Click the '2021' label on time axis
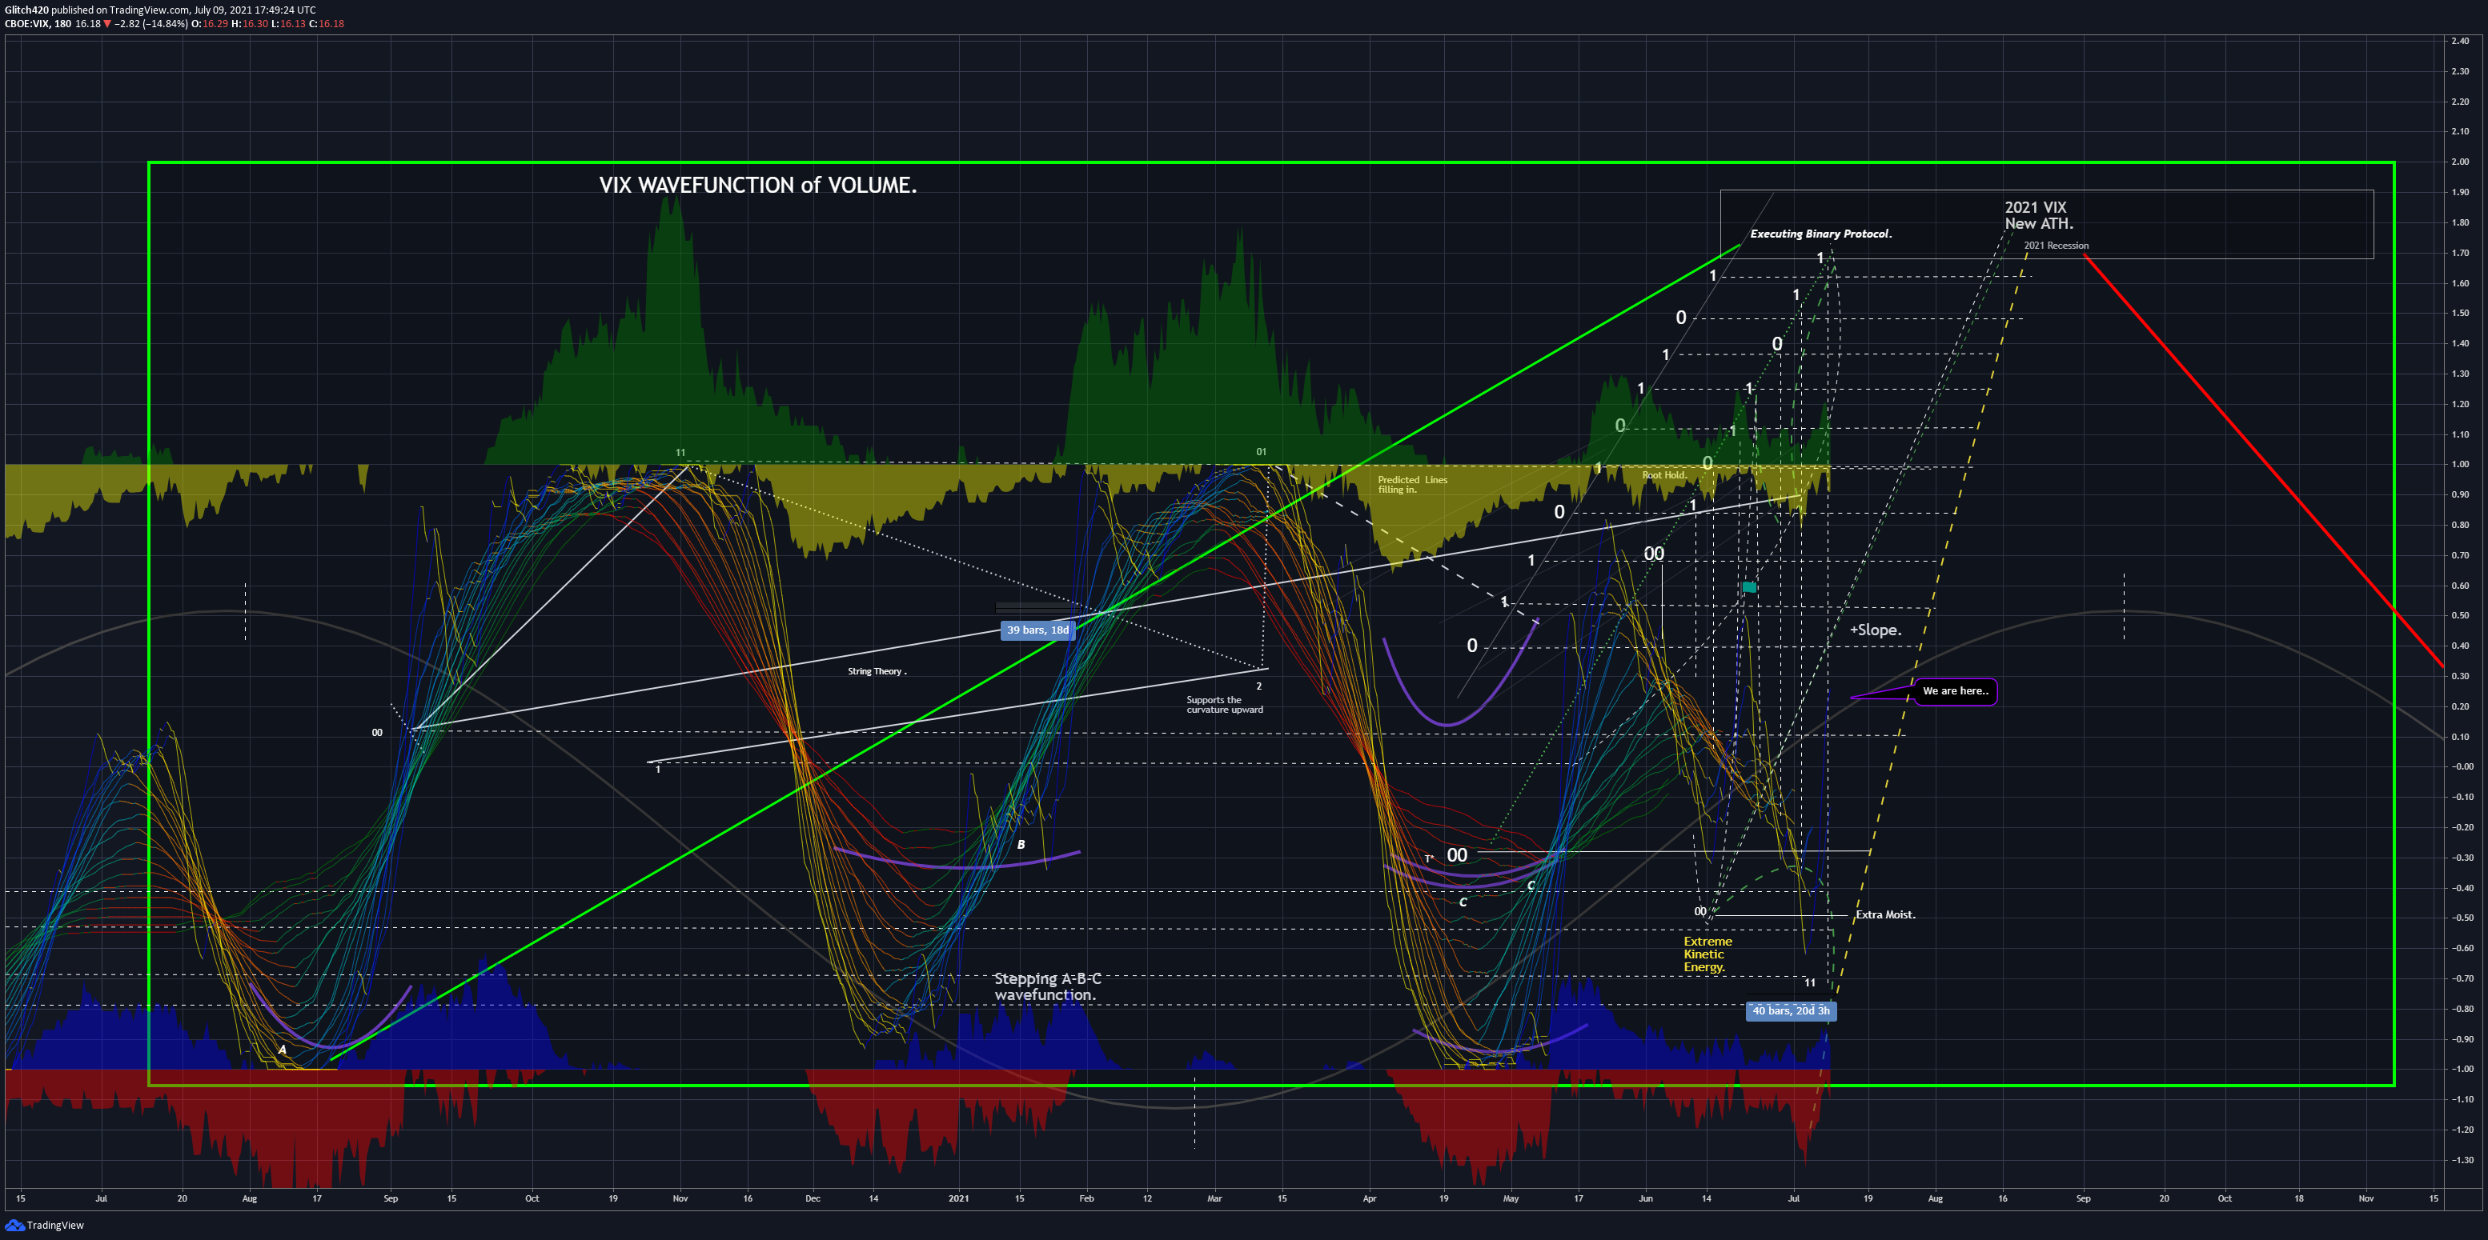 958,1198
